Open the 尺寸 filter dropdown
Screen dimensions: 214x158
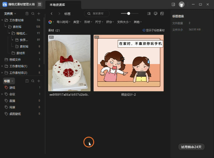(x=99, y=22)
